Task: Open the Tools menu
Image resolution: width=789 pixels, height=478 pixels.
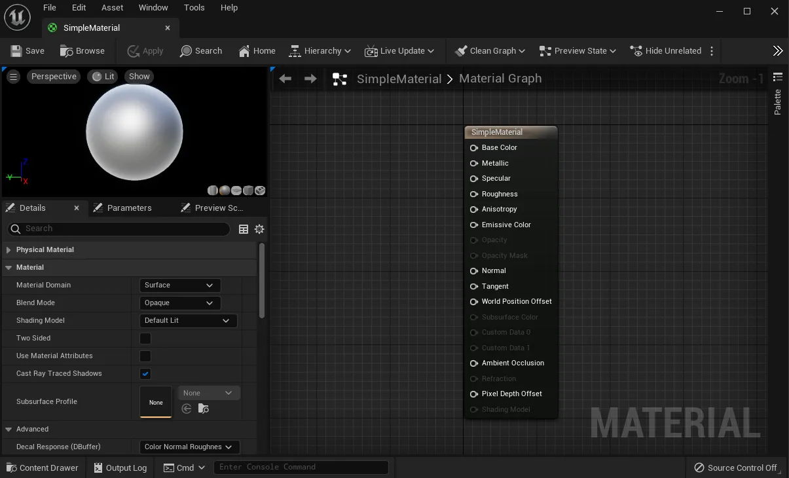Action: (x=194, y=8)
